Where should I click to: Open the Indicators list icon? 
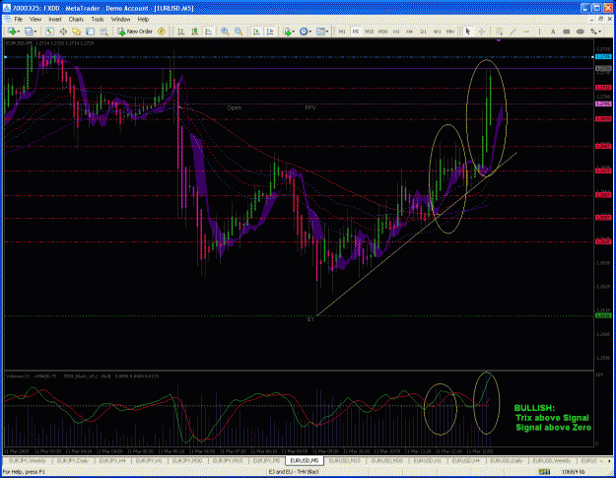287,32
